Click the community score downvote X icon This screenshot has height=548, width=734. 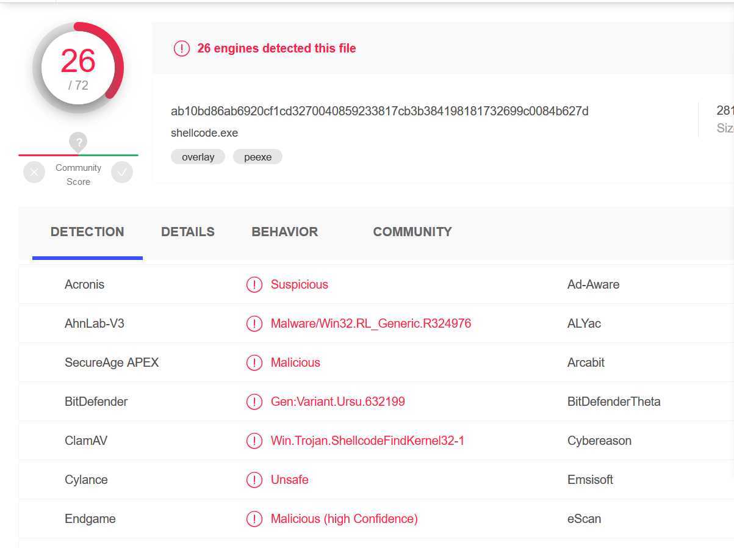point(34,172)
